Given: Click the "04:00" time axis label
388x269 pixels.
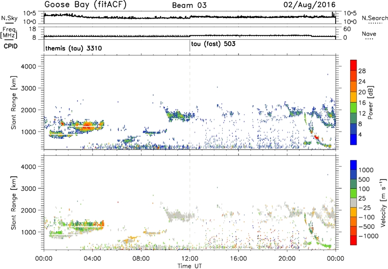Looking at the screenshot, I should (x=92, y=259).
